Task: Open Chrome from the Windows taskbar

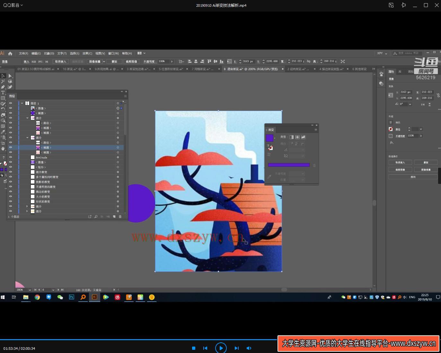Action: click(37, 297)
